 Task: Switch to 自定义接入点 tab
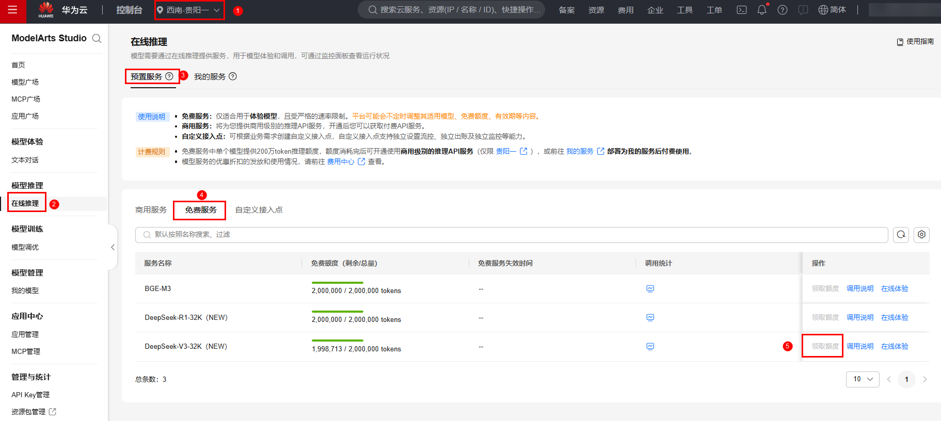(259, 210)
